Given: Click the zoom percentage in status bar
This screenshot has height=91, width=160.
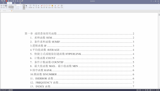Looking at the screenshot, I should click(157, 90).
